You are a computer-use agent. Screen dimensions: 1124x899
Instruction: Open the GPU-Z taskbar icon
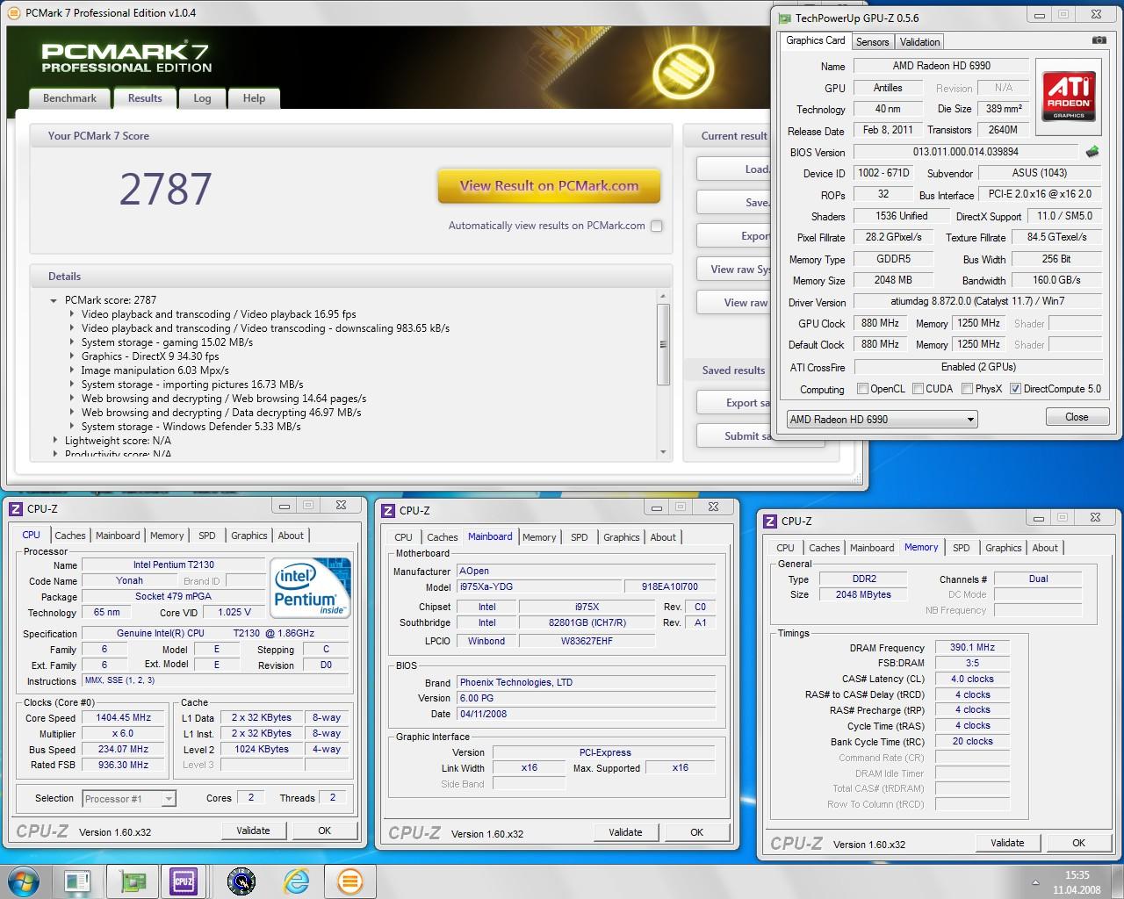point(133,881)
